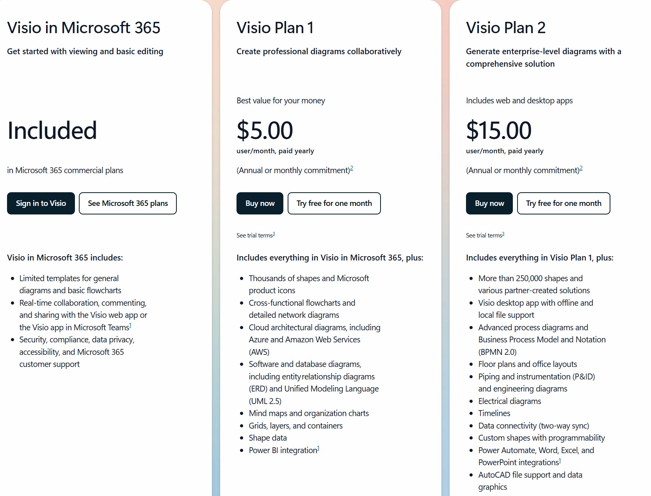Select the Visio Plan 1 heading
Image resolution: width=651 pixels, height=496 pixels.
point(274,27)
